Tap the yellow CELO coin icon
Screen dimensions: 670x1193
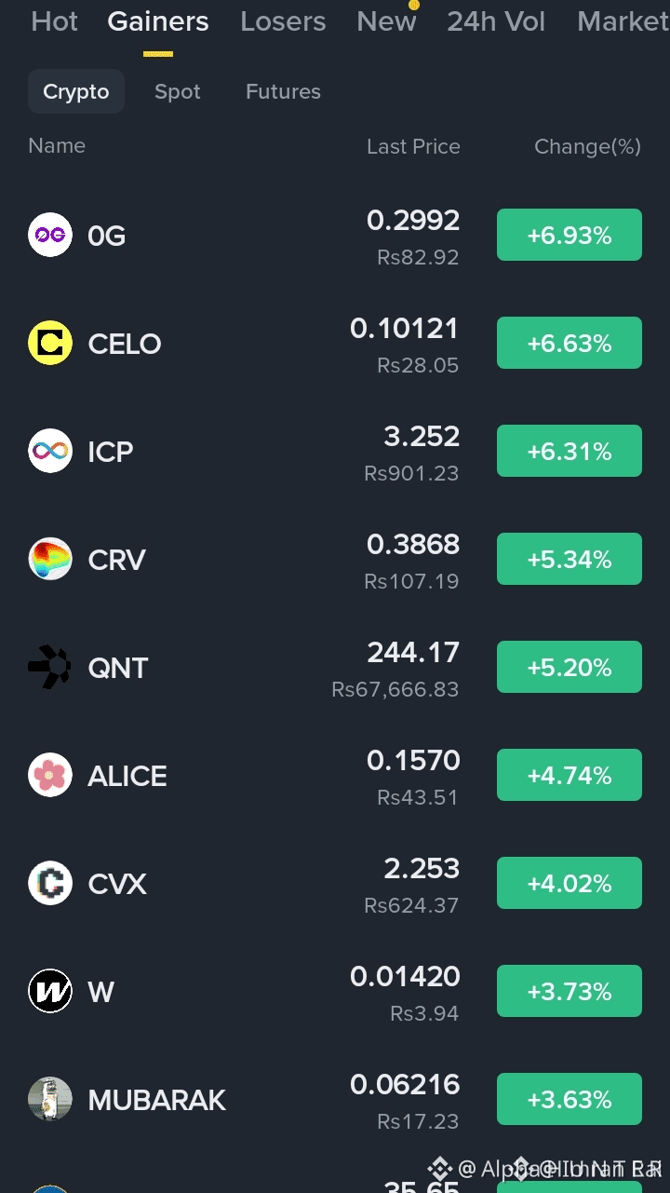coord(50,343)
